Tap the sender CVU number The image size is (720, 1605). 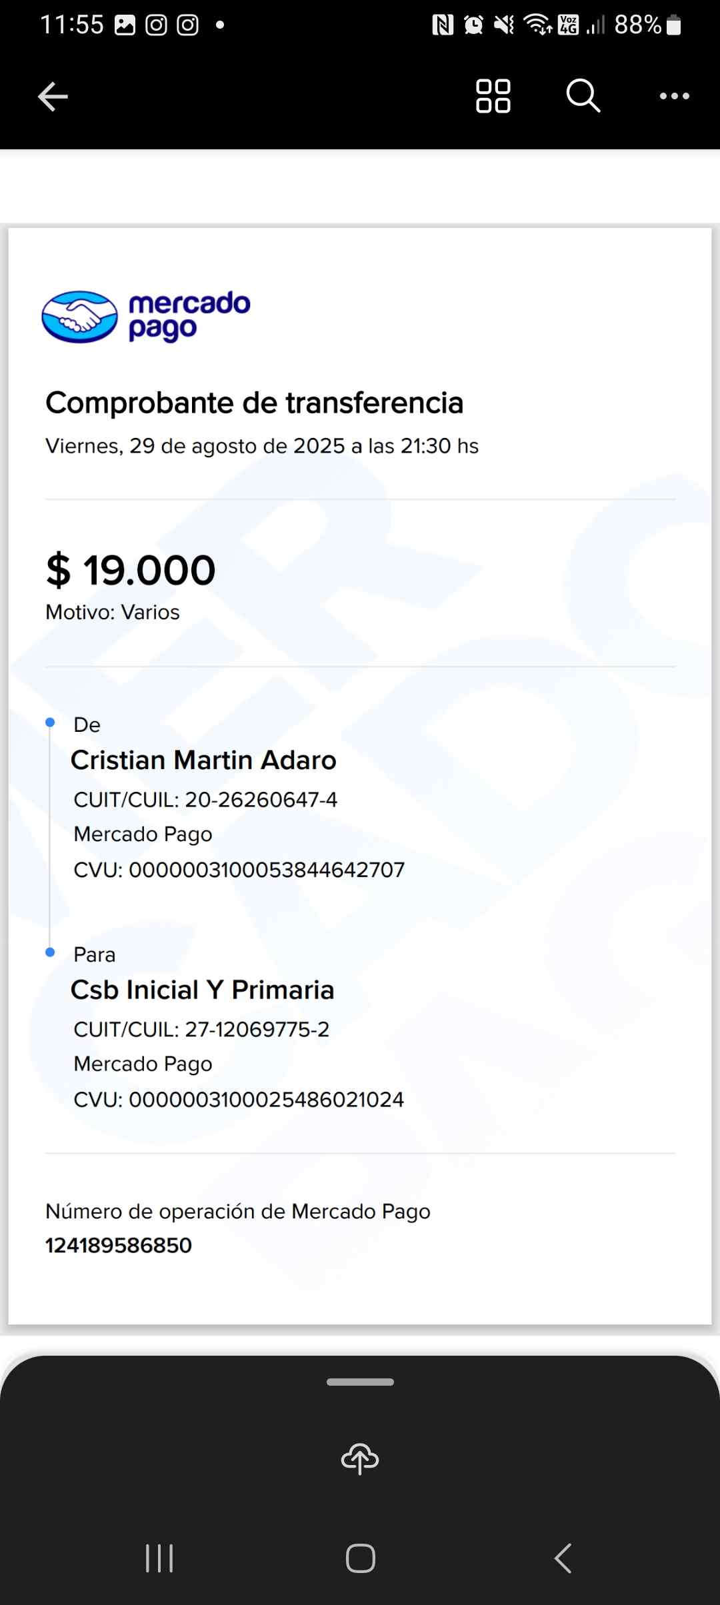click(x=266, y=870)
